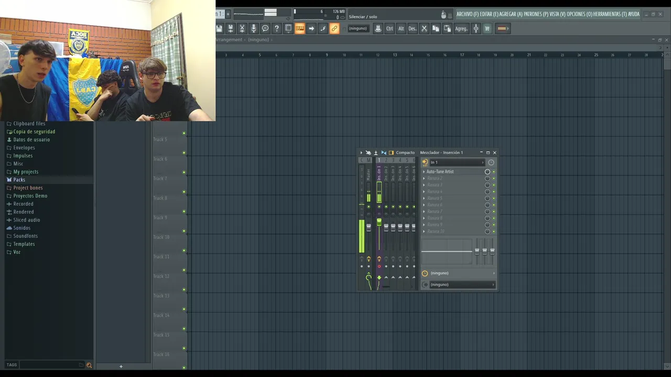Click the Des. undo button
Viewport: 671px width, 377px height.
pyautogui.click(x=413, y=29)
